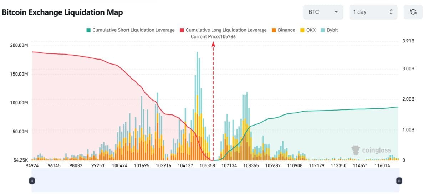Toggle Cumulative Long Liquidation Leverage legend
The width and height of the screenshot is (428, 194).
tap(223, 30)
